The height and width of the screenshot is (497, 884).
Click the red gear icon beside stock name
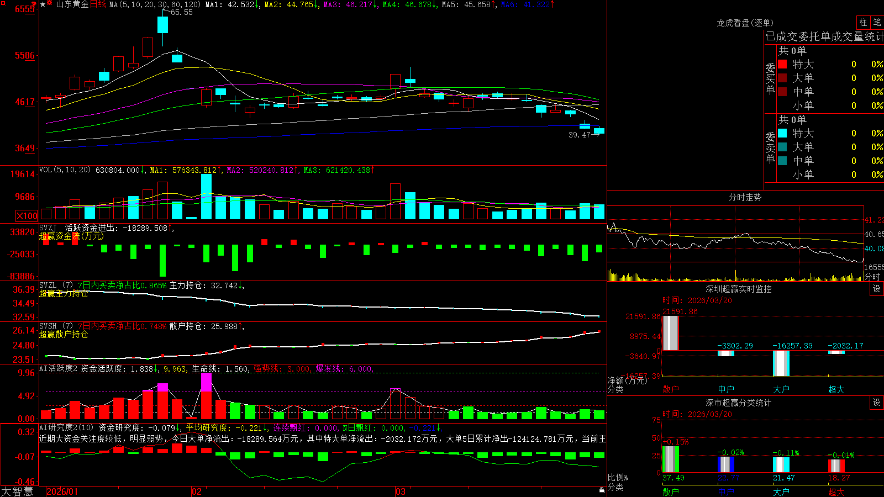49,2
